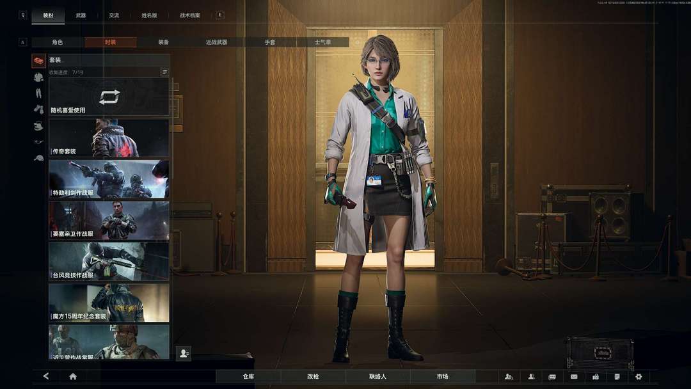
Task: Open the 市场 button
Action: pyautogui.click(x=443, y=377)
